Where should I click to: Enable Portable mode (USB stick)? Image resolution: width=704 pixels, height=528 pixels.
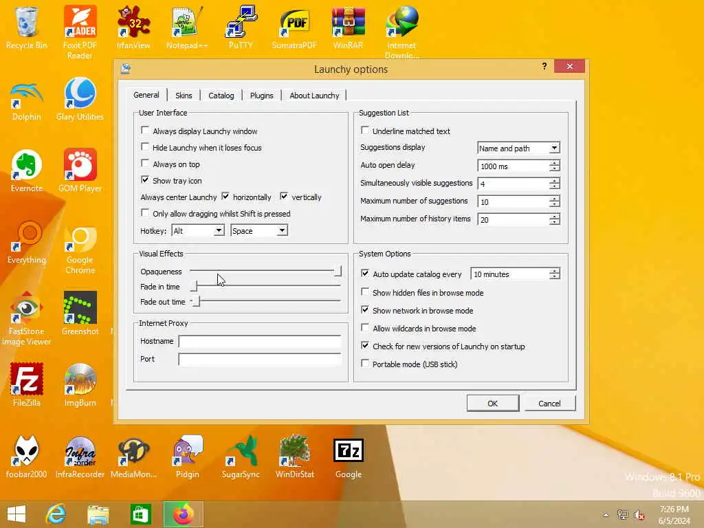pos(364,364)
